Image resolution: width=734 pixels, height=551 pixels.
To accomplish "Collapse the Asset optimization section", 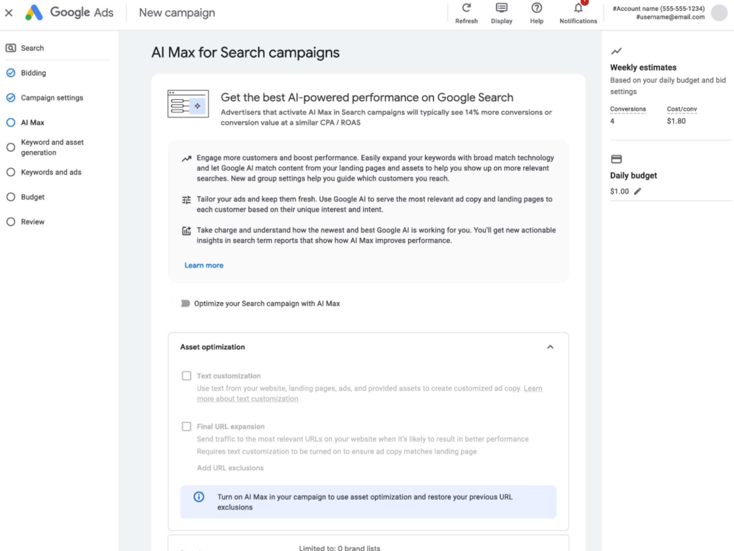I will coord(550,347).
